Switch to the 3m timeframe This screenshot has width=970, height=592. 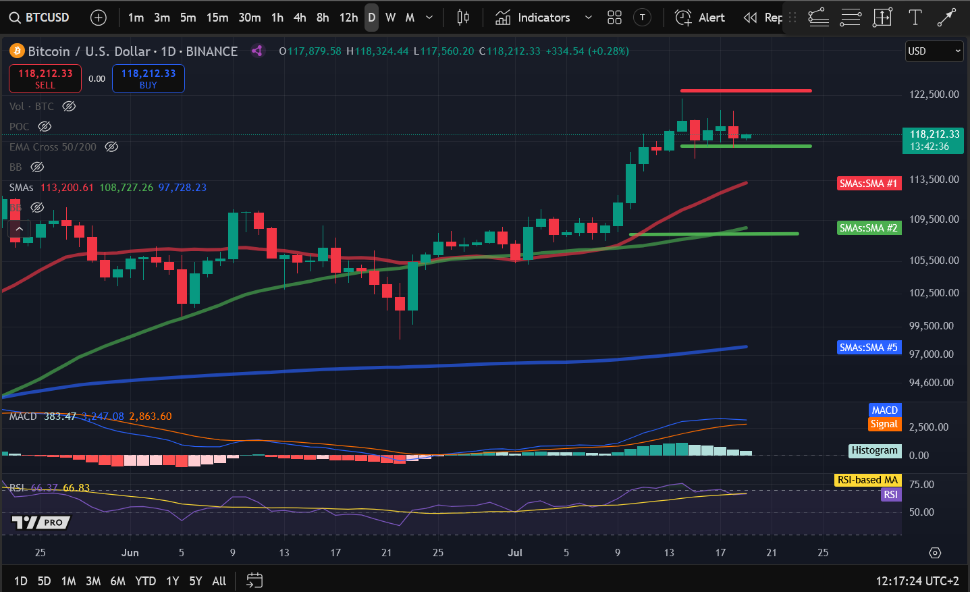click(x=162, y=18)
